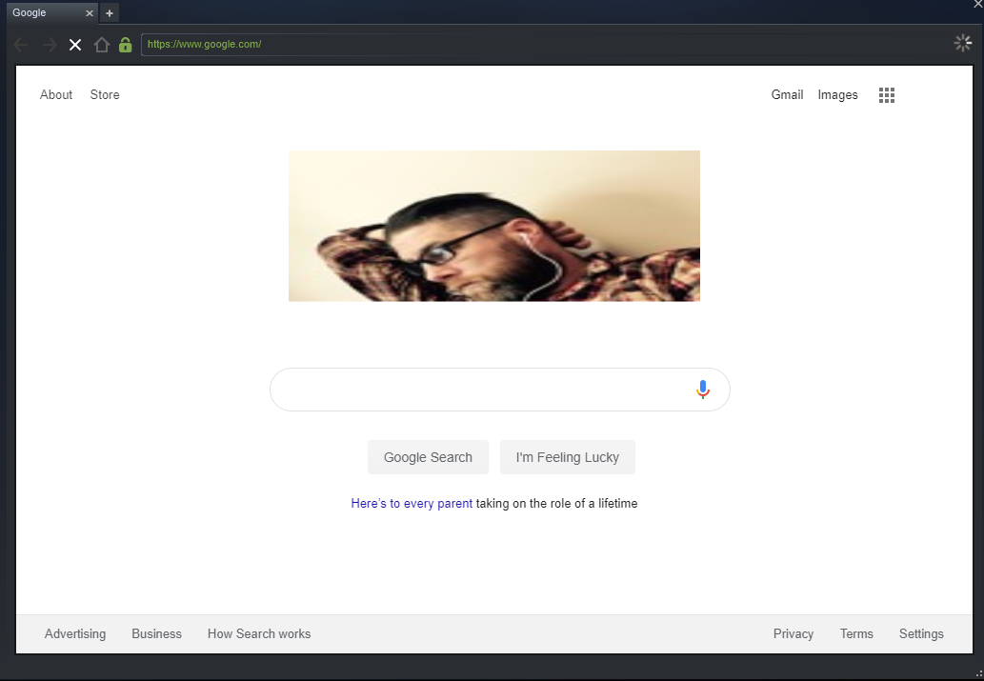Open the Settings footer menu
984x681 pixels.
(921, 634)
